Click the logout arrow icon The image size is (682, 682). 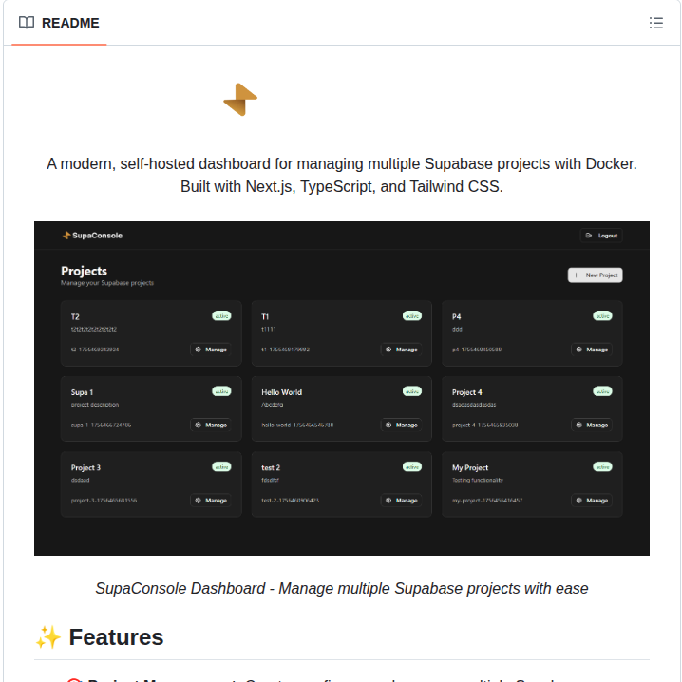pyautogui.click(x=590, y=236)
